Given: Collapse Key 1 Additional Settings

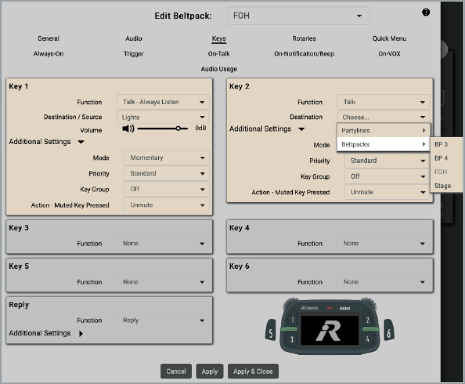Looking at the screenshot, I should [81, 142].
